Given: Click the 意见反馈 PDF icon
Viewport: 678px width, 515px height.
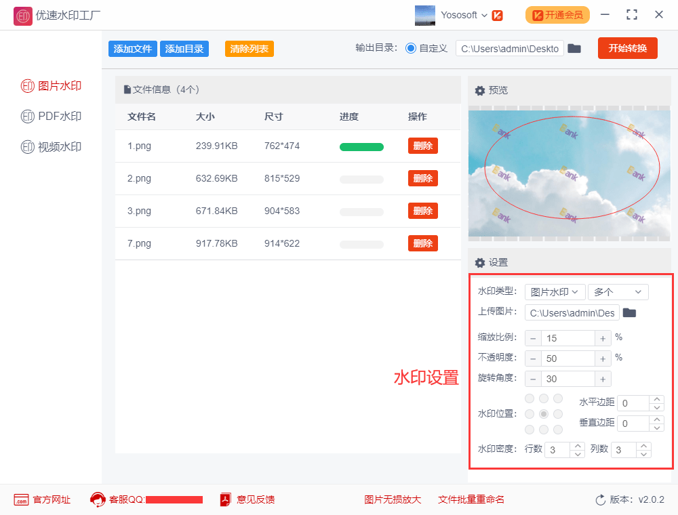Looking at the screenshot, I should point(225,499).
